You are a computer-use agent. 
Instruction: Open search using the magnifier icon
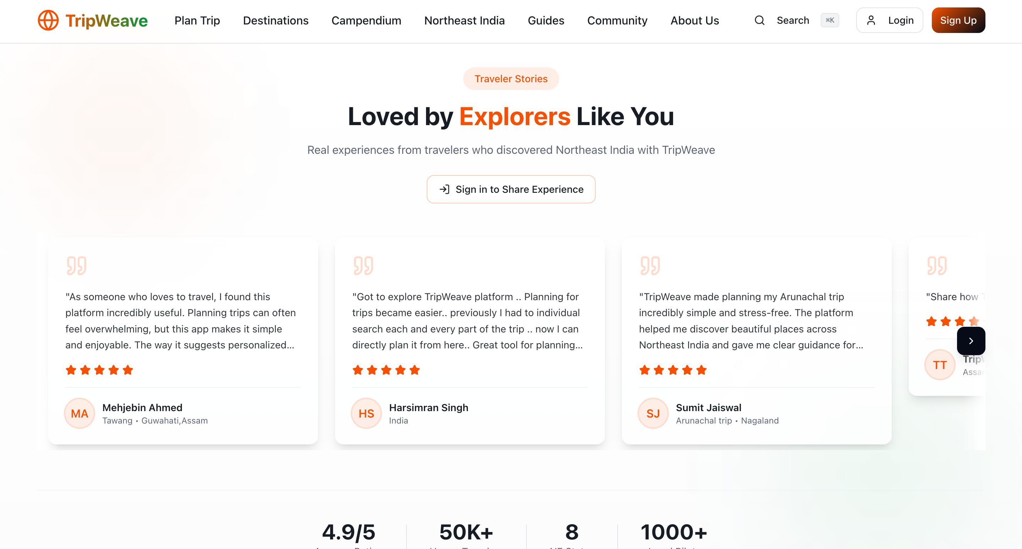tap(759, 20)
